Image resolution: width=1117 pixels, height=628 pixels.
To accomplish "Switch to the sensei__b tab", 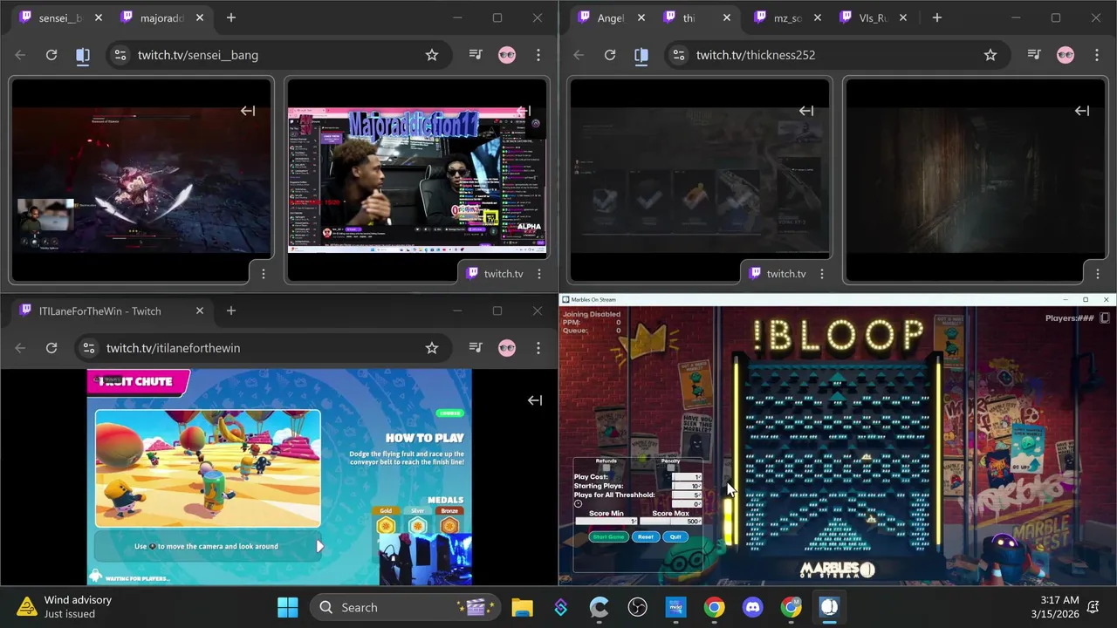I will tap(59, 17).
